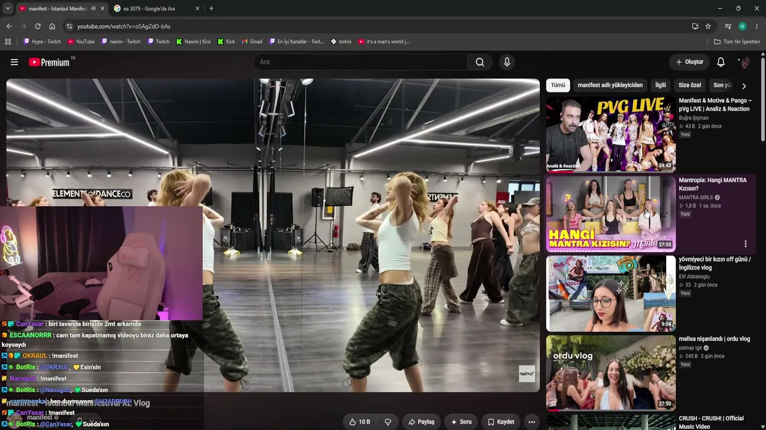Open the Chrome three-dot menu
The image size is (766, 430).
pyautogui.click(x=757, y=26)
